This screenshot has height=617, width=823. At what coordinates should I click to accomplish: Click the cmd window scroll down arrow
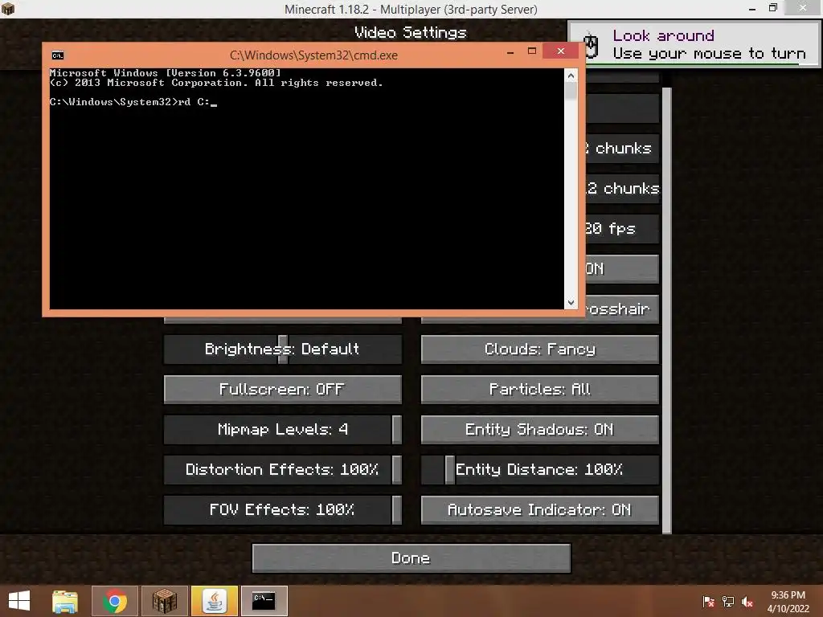click(571, 303)
